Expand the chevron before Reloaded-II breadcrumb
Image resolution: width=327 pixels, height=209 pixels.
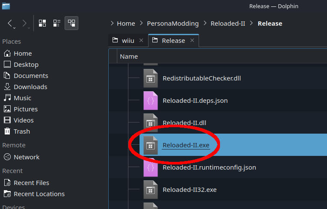pos(205,24)
